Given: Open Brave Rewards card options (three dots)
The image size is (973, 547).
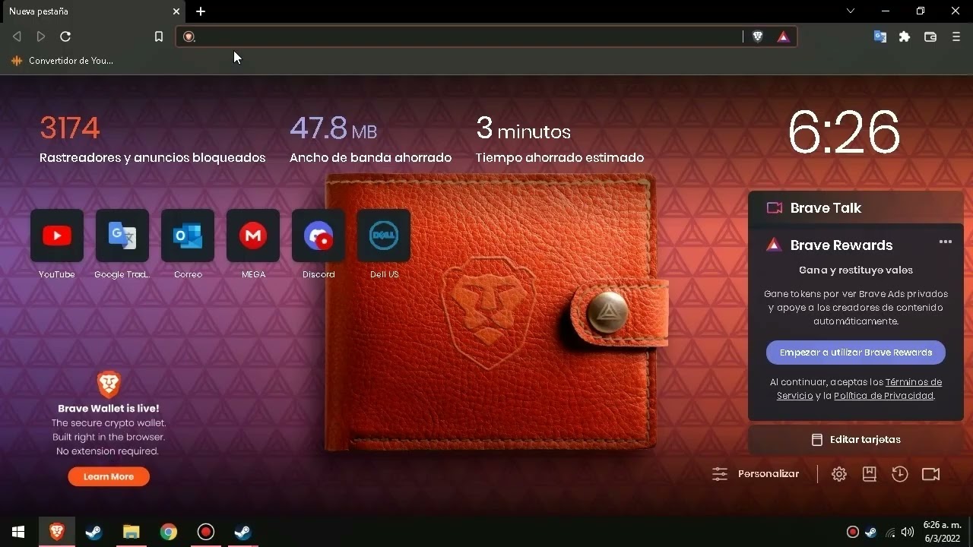Looking at the screenshot, I should [x=946, y=242].
